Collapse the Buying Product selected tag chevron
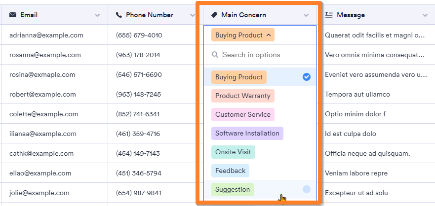Screen dimensions: 435x206 268,35
